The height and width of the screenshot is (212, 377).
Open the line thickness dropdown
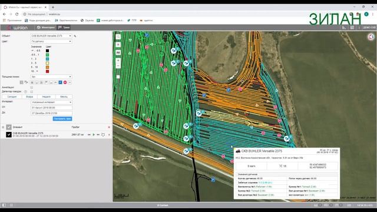pyautogui.click(x=51, y=77)
